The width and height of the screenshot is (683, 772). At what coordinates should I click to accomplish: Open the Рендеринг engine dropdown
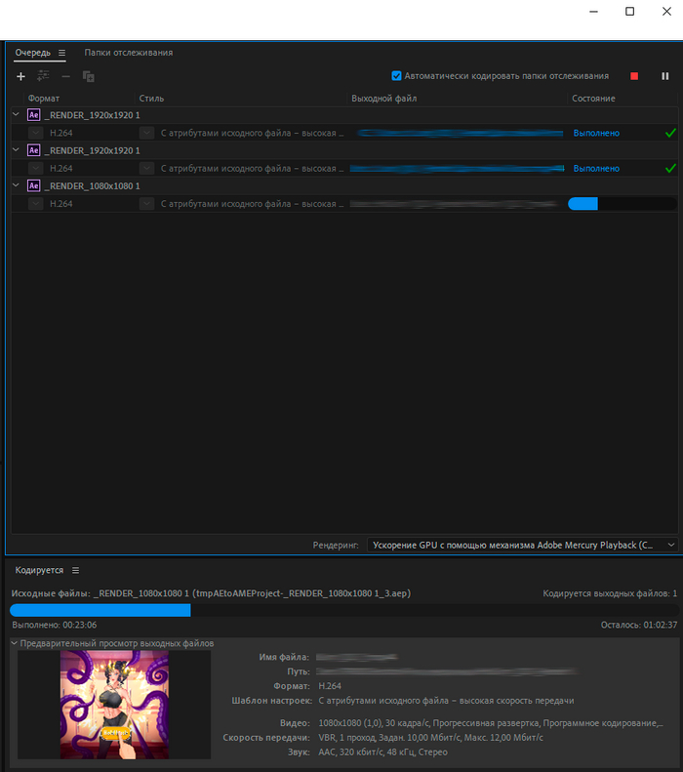(x=522, y=545)
